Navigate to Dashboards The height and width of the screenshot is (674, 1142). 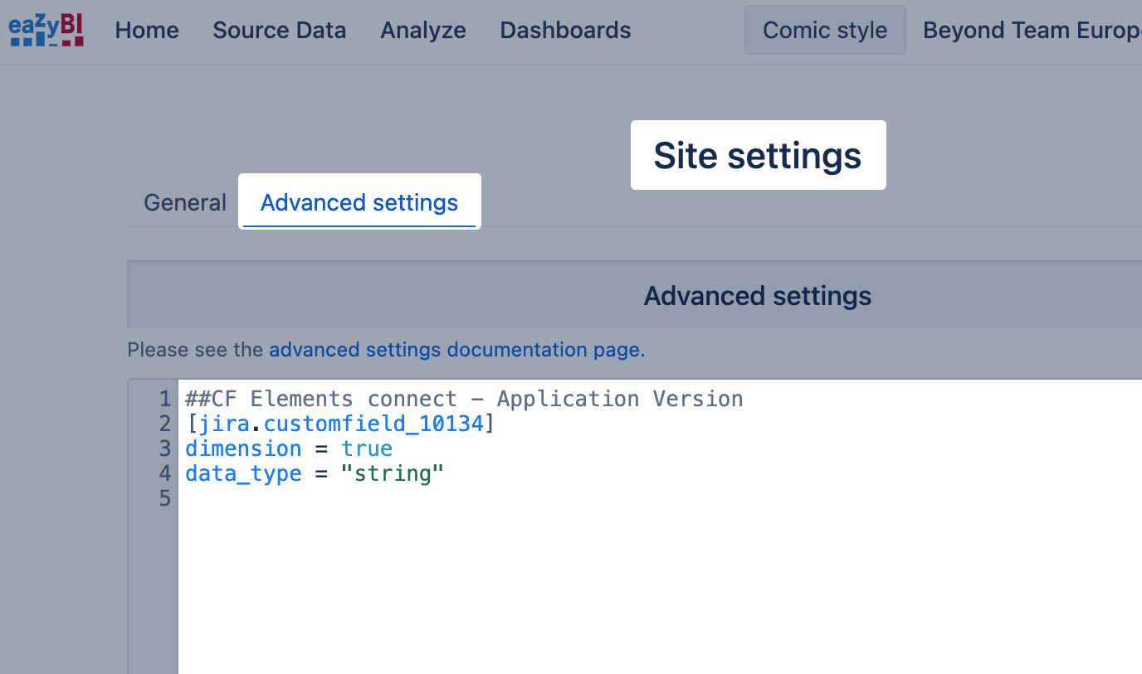tap(565, 31)
